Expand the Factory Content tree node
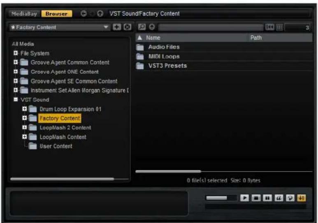The width and height of the screenshot is (318, 223). point(25,118)
